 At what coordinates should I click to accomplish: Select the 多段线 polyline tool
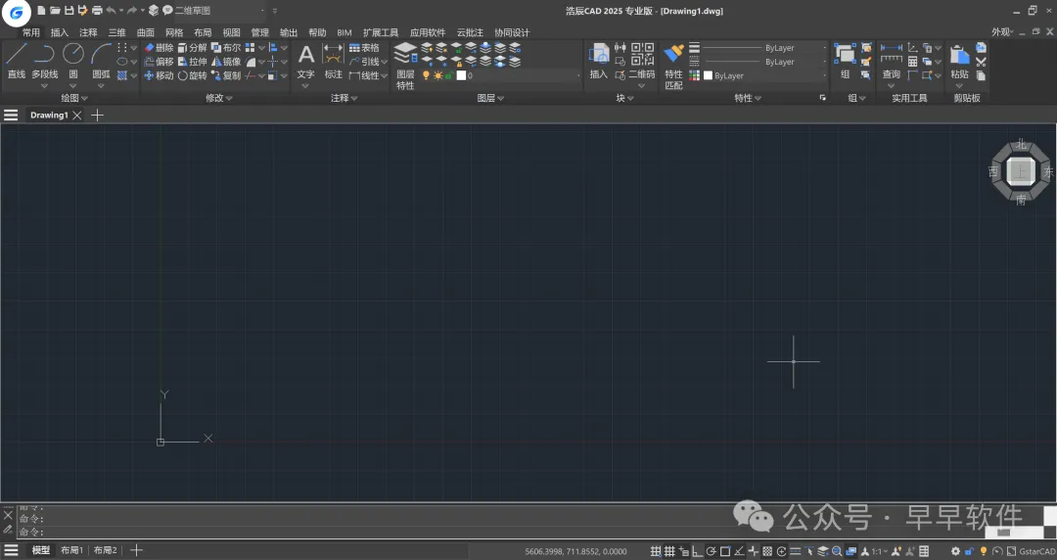click(x=44, y=61)
